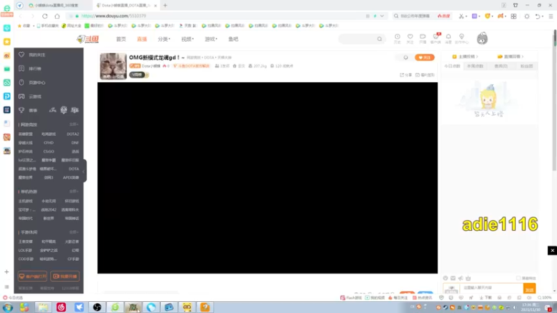Screen dimensions: 557x313
Task: Open the Douyu logo home link
Action: (x=88, y=39)
